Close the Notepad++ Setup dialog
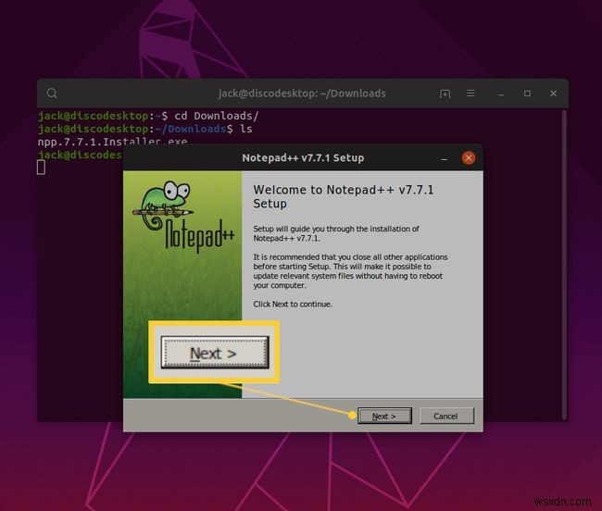Viewport: 602px width, 511px height. tap(469, 157)
